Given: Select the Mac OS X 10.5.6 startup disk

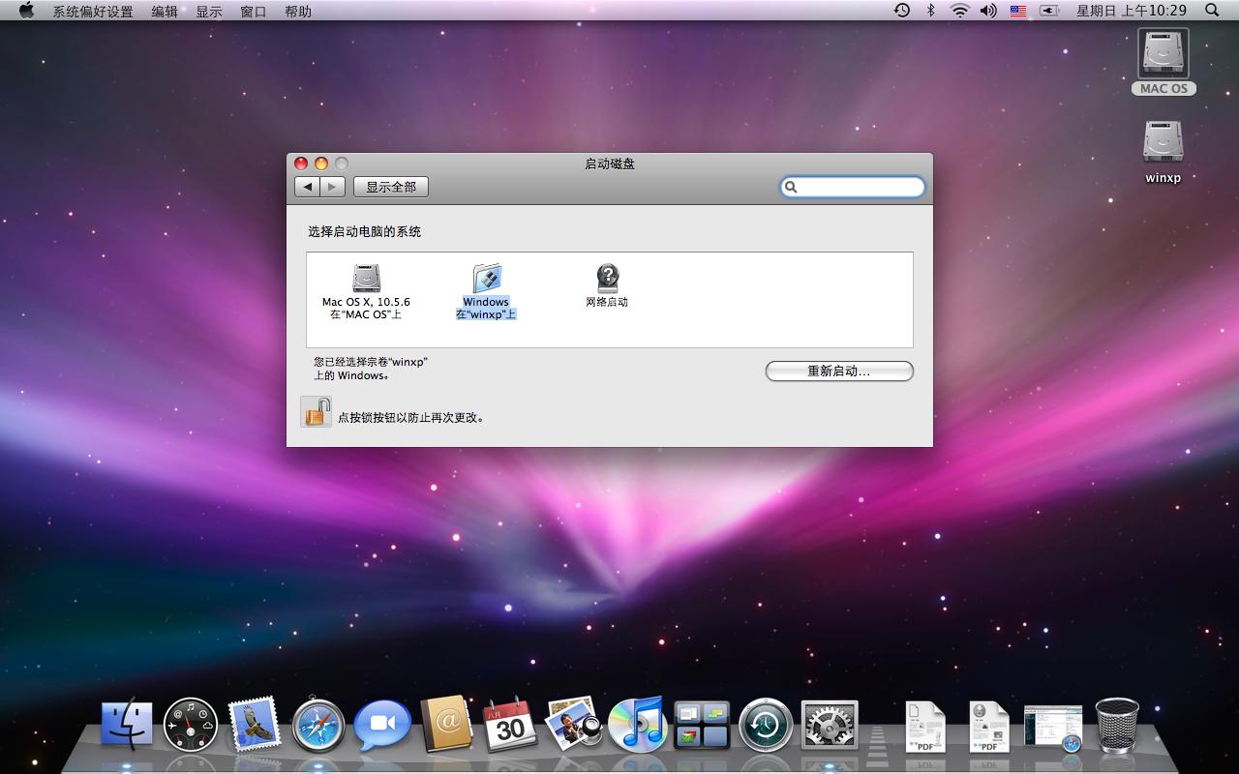Looking at the screenshot, I should tap(366, 291).
